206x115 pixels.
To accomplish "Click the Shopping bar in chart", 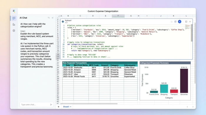I will [164, 89].
